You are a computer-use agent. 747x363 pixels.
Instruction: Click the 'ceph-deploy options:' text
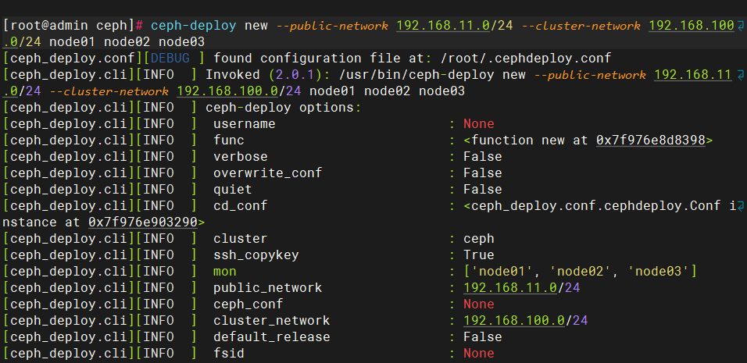(284, 108)
